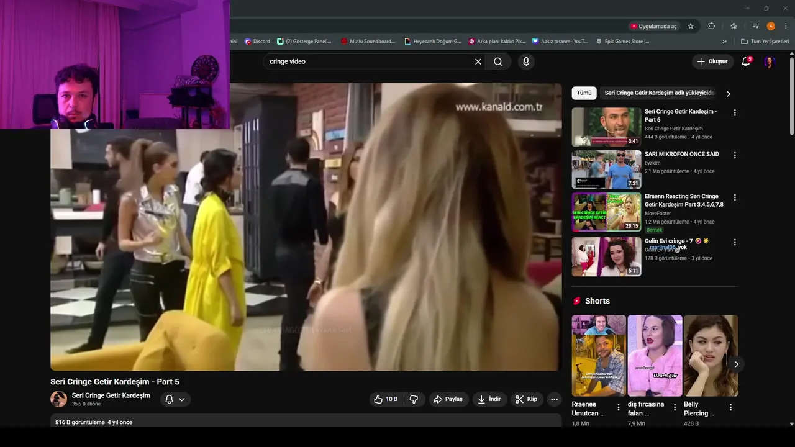This screenshot has height=447, width=795.
Task: Clear the search box with the X icon
Action: (x=478, y=61)
